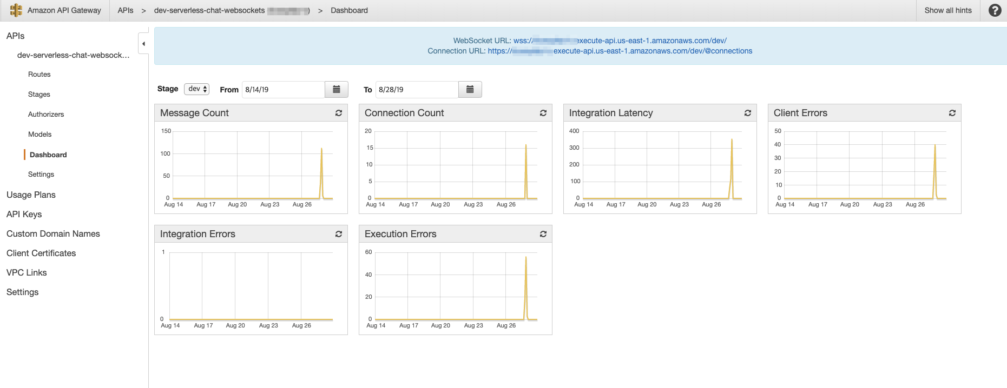Refresh the Execution Errors chart
The height and width of the screenshot is (388, 1007).
543,234
